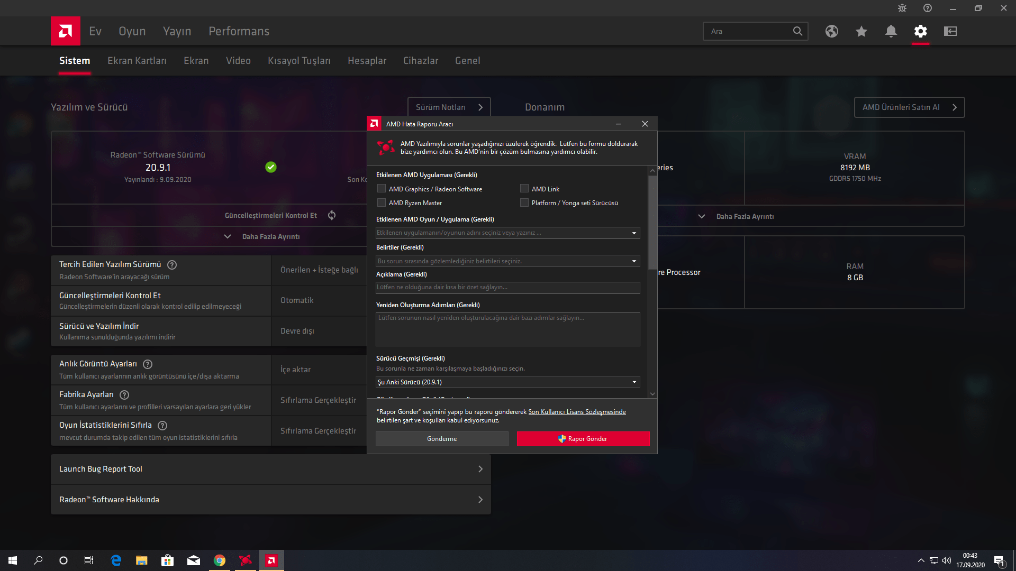Tick the AMD Ryzen Master checkbox
The image size is (1016, 571).
382,202
